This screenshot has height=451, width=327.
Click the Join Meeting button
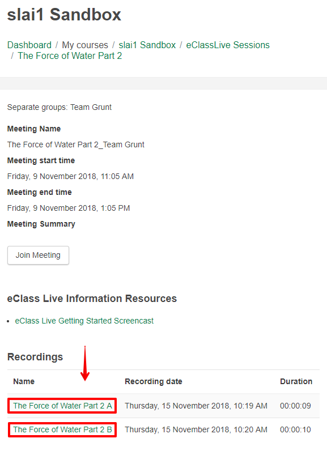38,255
